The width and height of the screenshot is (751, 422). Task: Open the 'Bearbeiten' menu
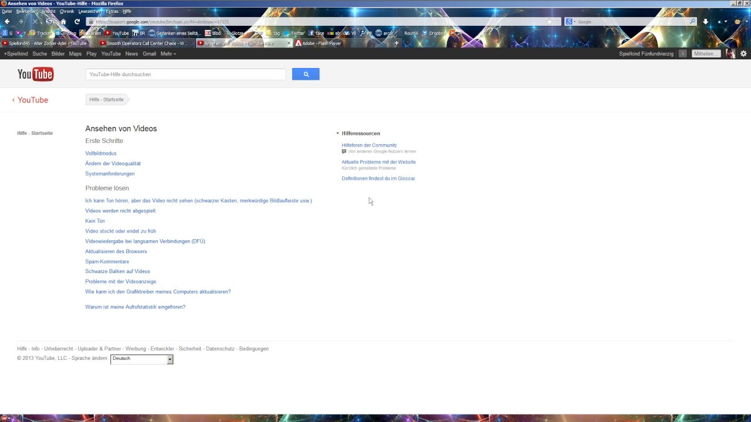(x=27, y=11)
